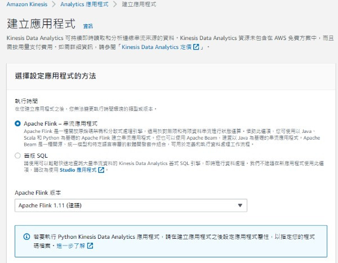Viewport: 338px width, 263px height.
Task: Click the 執行時間 label
Action: pos(26,101)
